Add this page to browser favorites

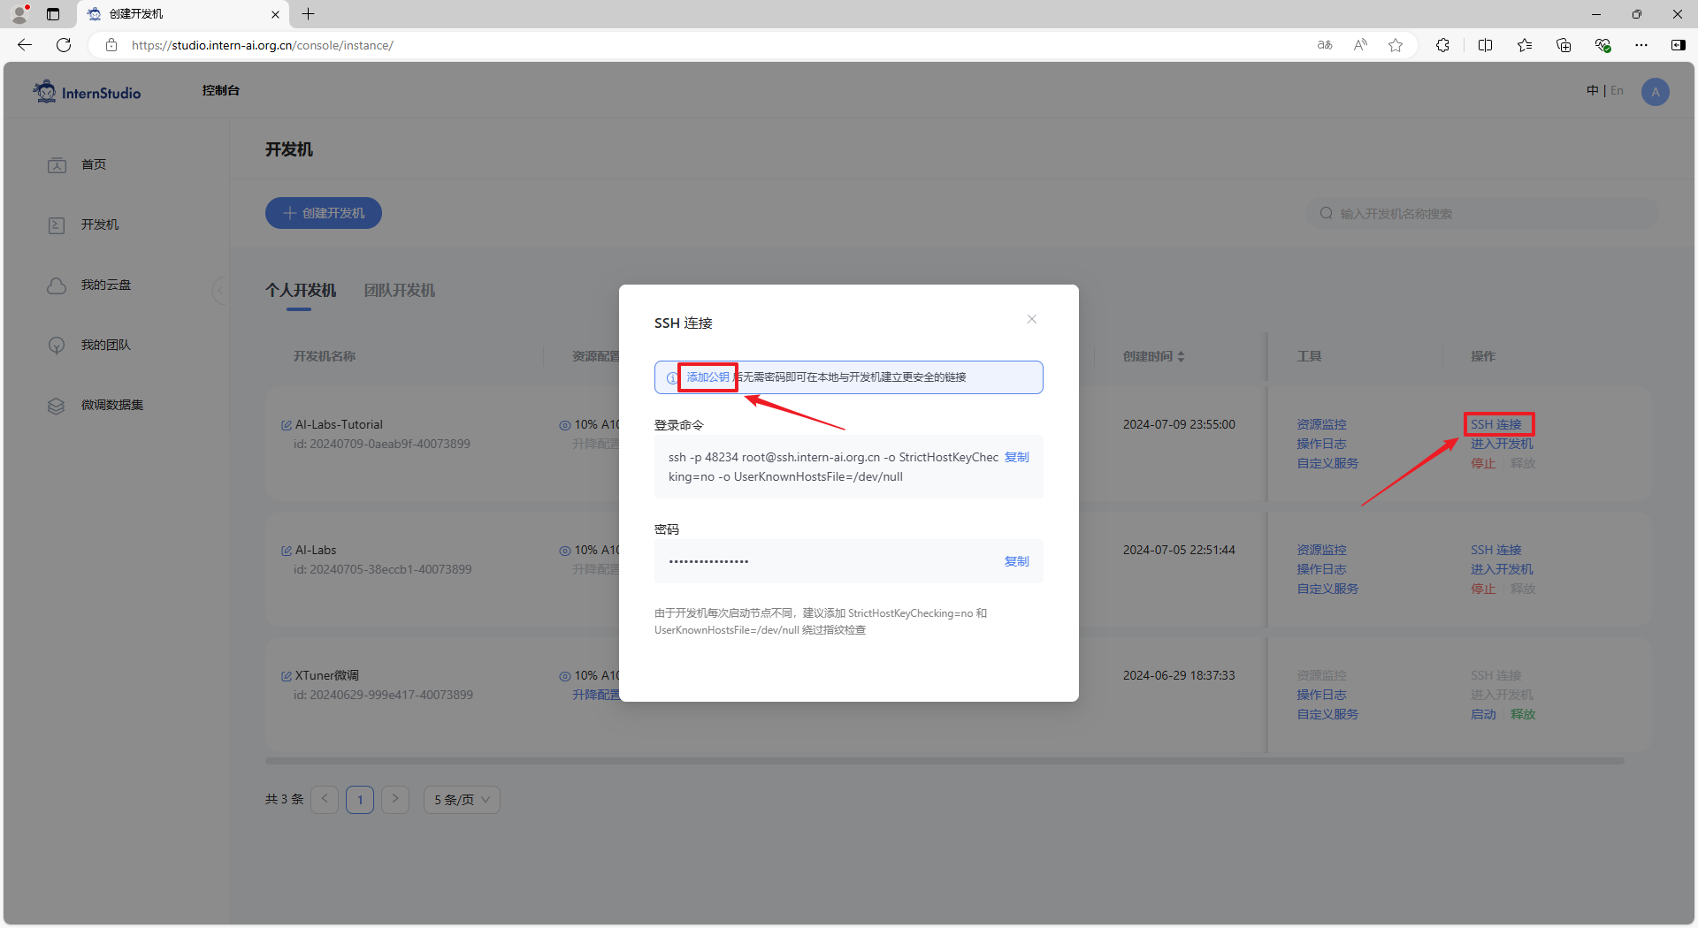coord(1396,45)
